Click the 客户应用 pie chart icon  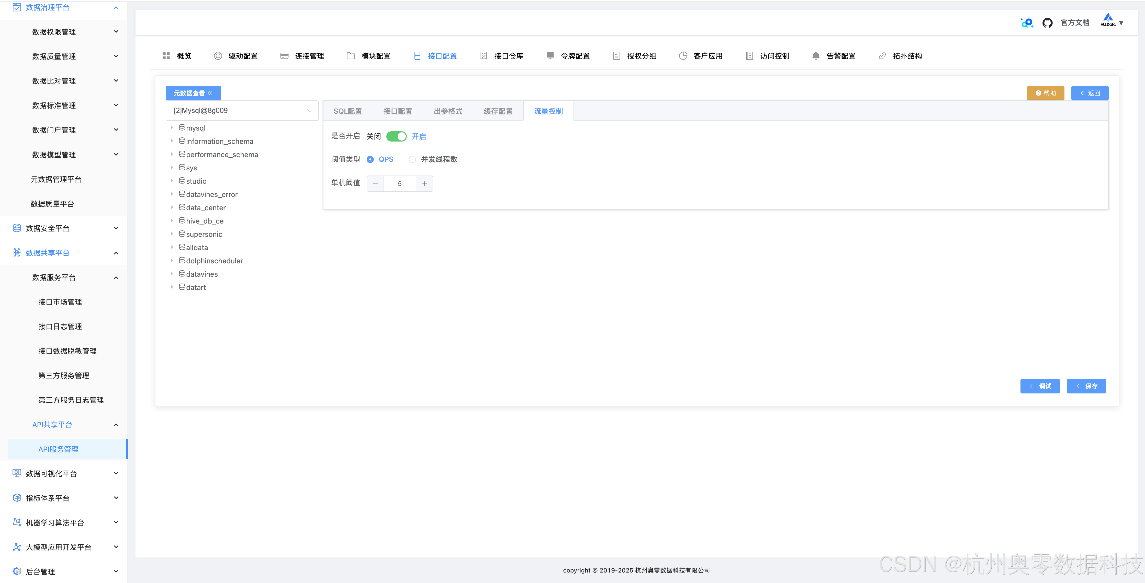coord(683,56)
